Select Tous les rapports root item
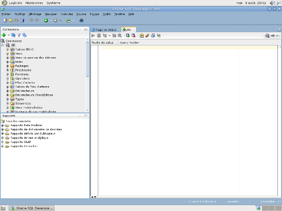282x211 pixels. (18, 121)
